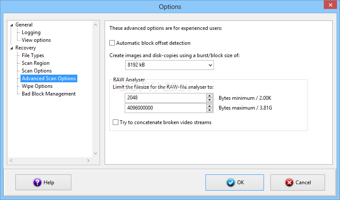Click the purple question mark Help icon
The image size is (340, 200).
tap(37, 183)
